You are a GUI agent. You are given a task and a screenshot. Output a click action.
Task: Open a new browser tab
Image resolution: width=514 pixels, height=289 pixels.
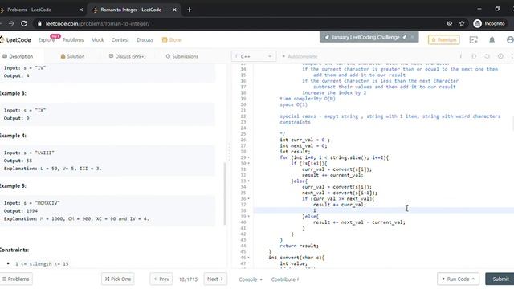click(190, 10)
